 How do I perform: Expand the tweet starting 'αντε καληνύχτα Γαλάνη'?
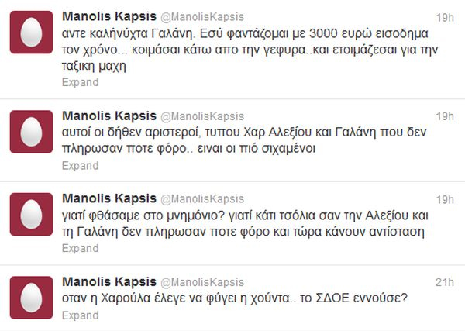click(80, 81)
